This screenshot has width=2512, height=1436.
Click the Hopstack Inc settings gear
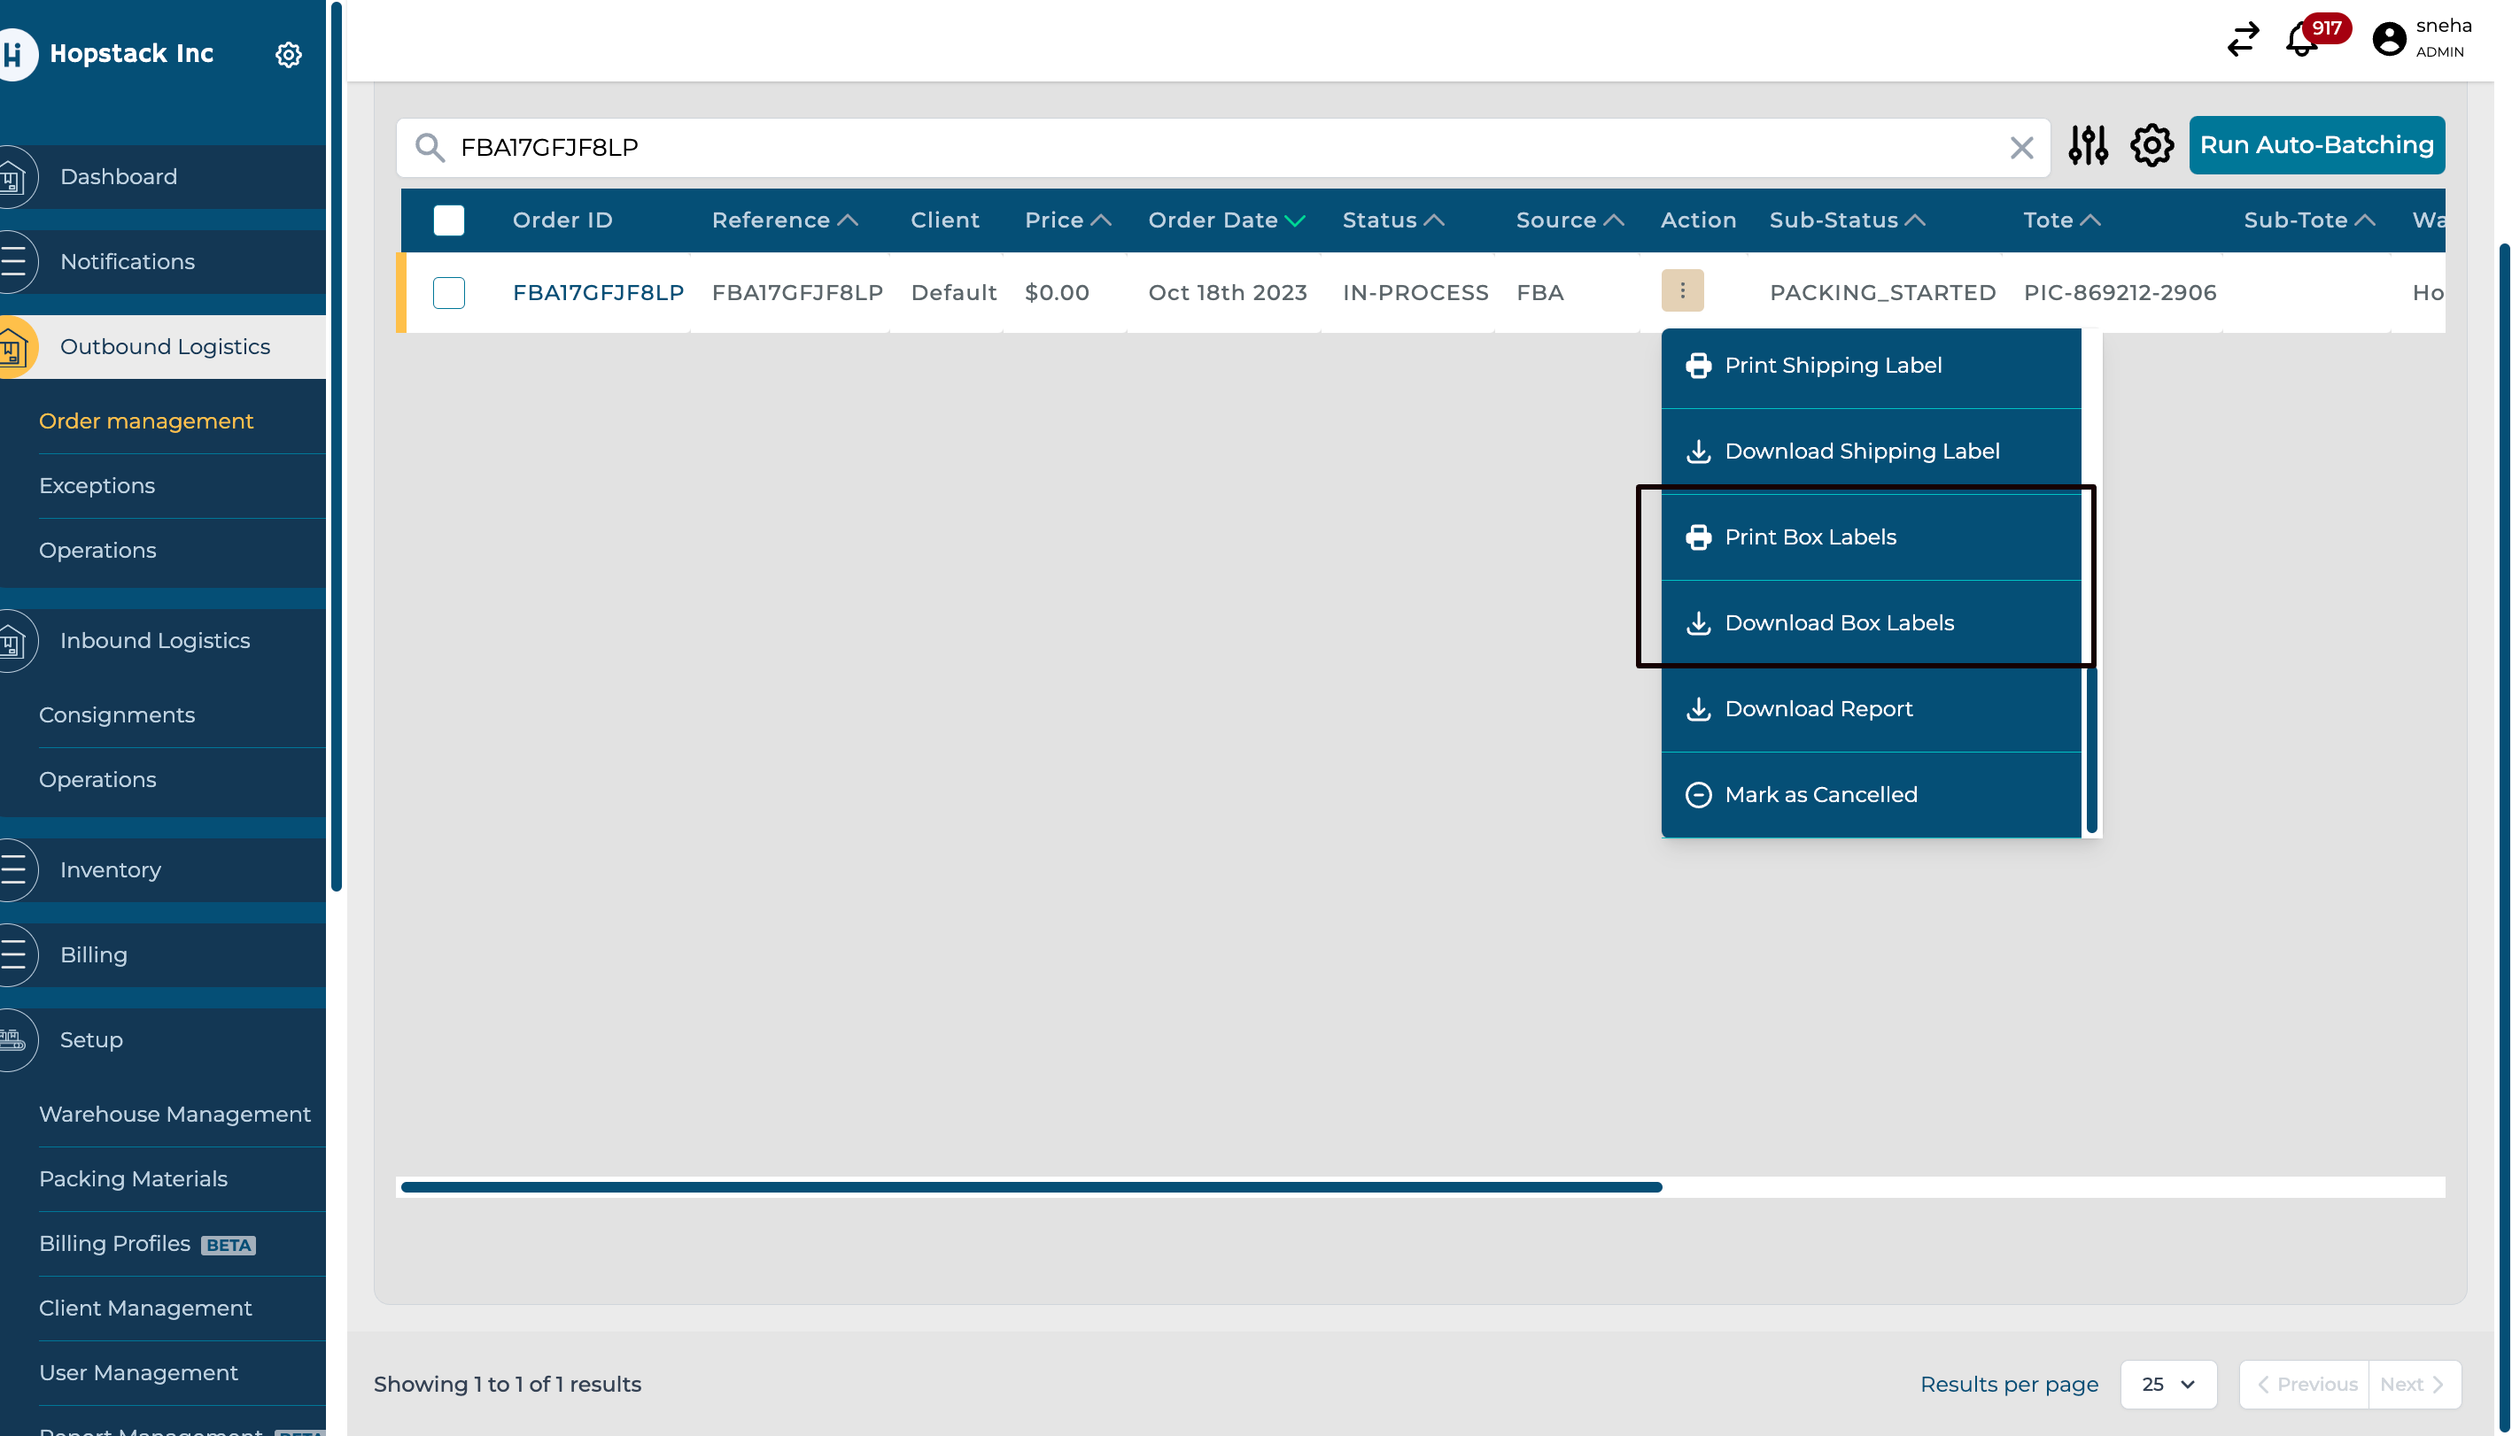(288, 54)
